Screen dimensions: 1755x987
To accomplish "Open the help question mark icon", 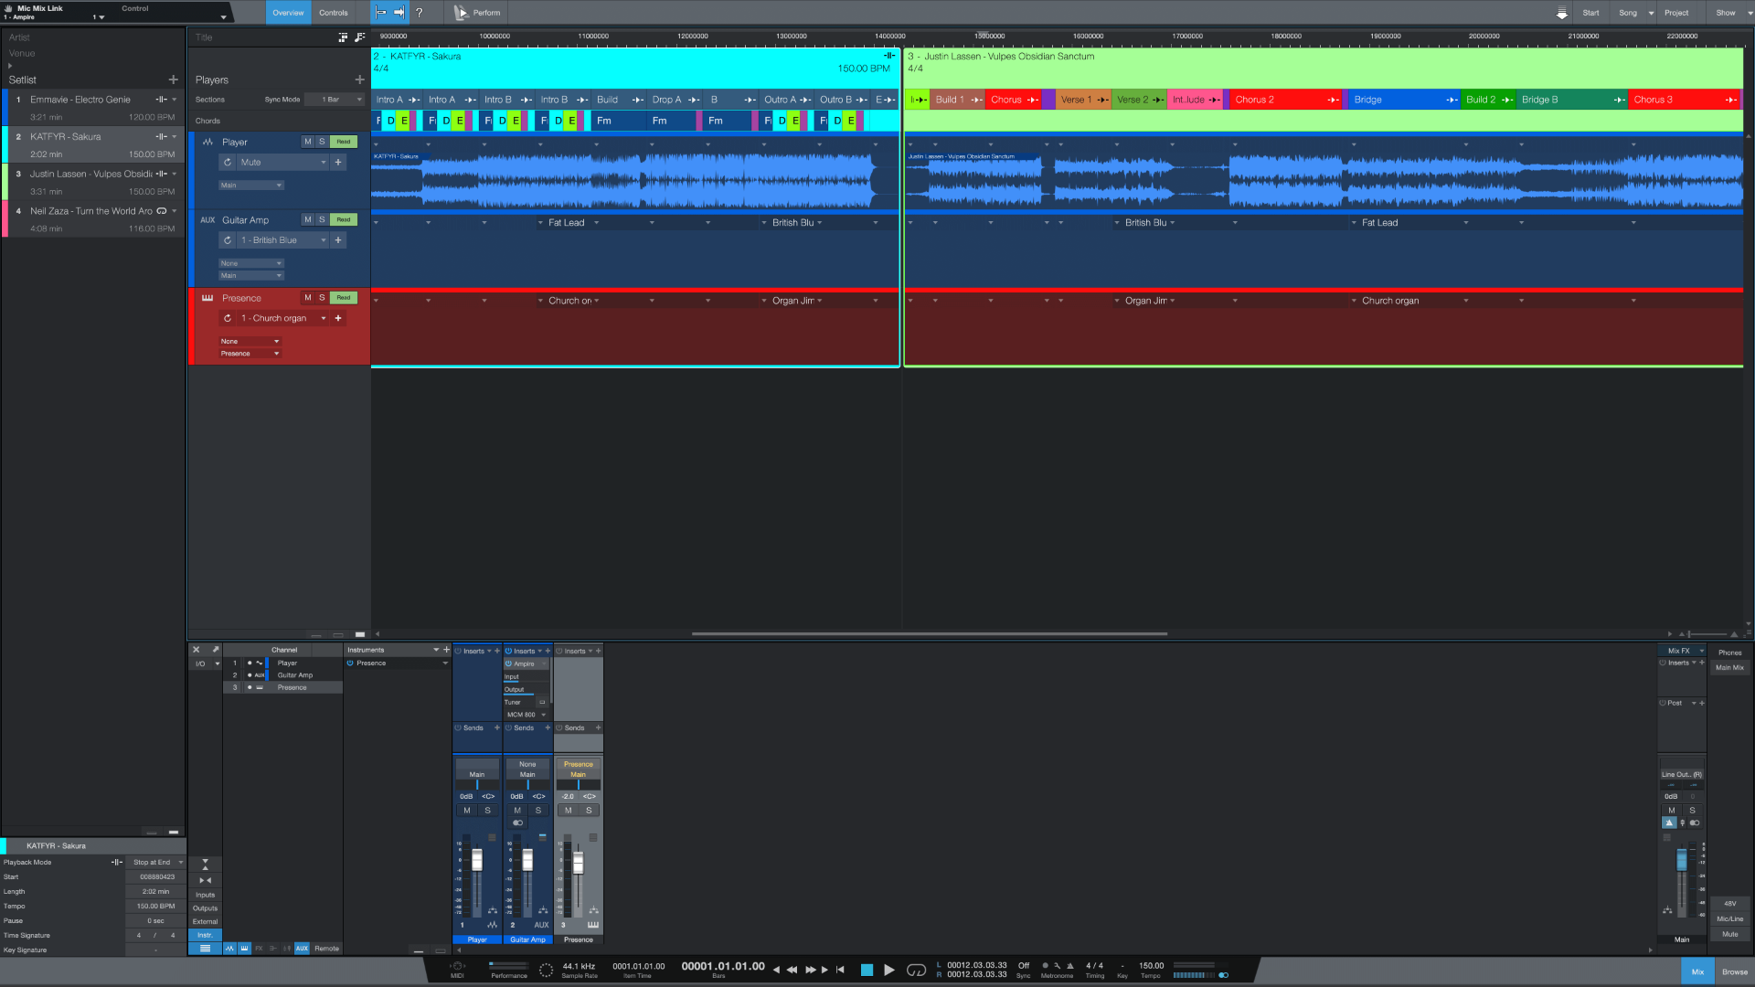I will [420, 13].
